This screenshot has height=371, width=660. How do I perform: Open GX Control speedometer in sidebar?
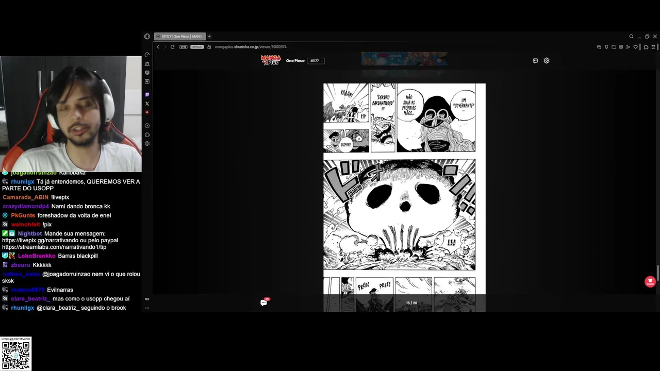(x=147, y=55)
